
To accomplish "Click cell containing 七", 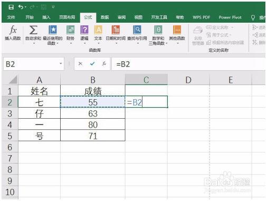I will click(x=39, y=102).
